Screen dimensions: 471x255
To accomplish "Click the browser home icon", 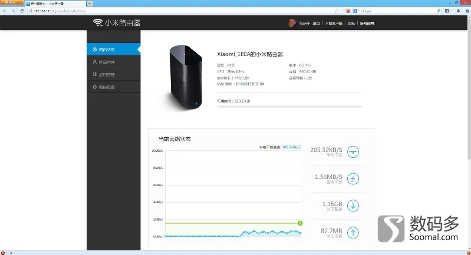I will [467, 11].
